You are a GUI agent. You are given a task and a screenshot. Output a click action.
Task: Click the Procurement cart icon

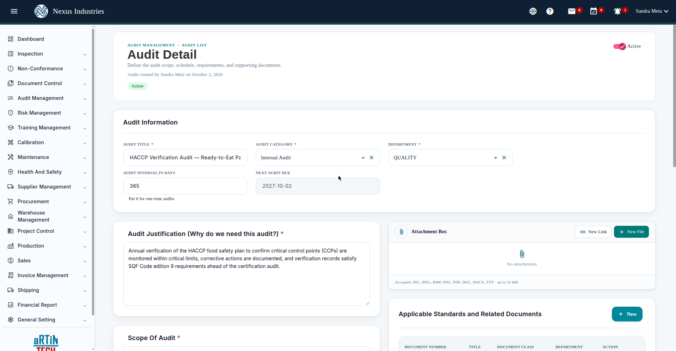(x=11, y=202)
